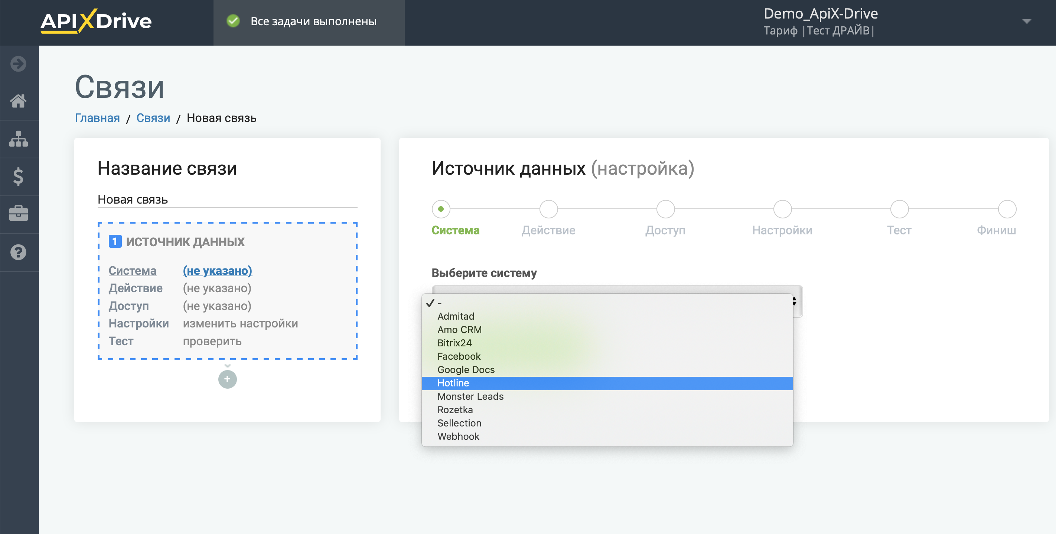Viewport: 1056px width, 534px height.
Task: Click the Тест step label in progress bar
Action: 899,230
